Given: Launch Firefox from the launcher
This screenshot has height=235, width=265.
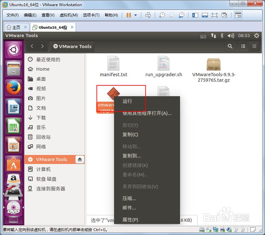Looking at the screenshot, I should click(14, 88).
